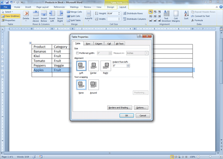The image size is (223, 159).
Task: Click Distribute Columns
Action: pos(135,19)
